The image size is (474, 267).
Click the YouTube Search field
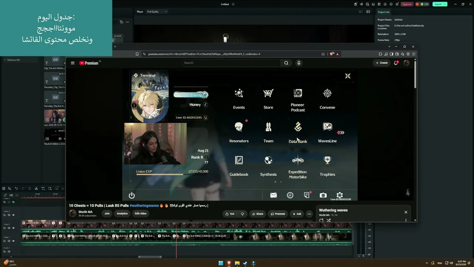pos(231,63)
